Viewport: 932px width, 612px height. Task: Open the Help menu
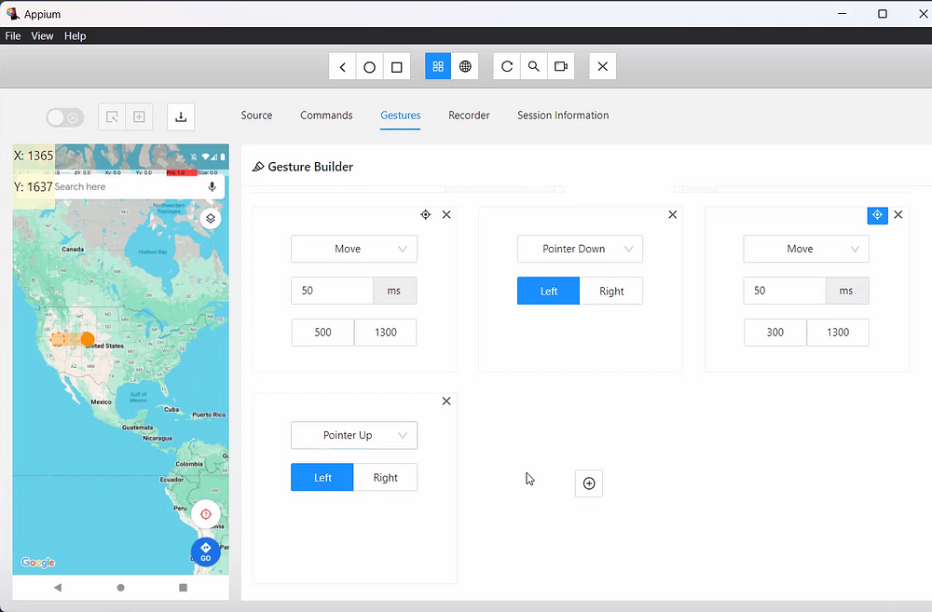pyautogui.click(x=75, y=35)
